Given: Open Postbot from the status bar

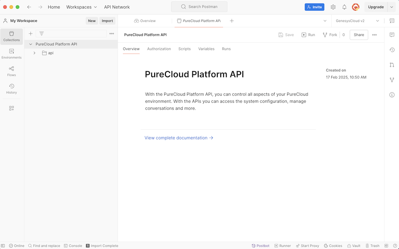Looking at the screenshot, I should tap(261, 245).
